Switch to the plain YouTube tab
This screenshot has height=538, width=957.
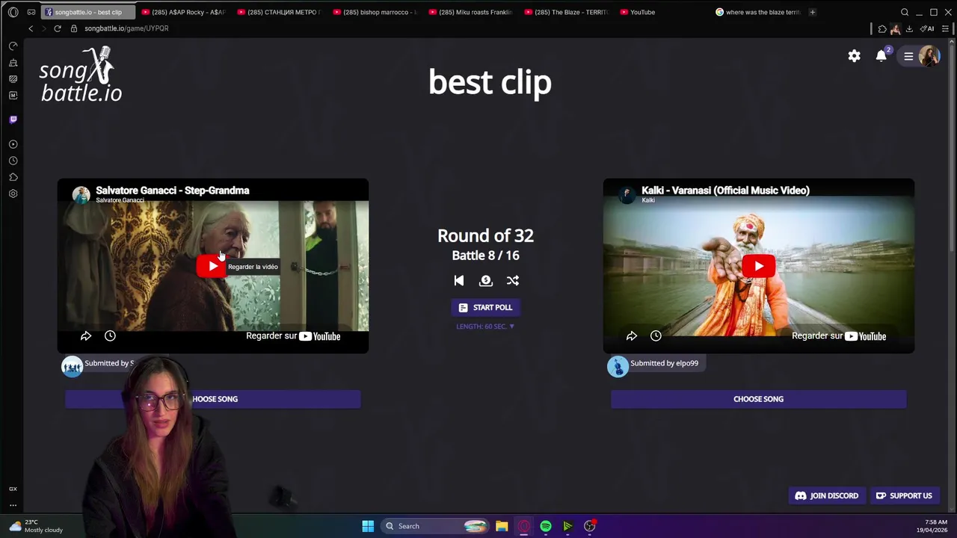662,12
